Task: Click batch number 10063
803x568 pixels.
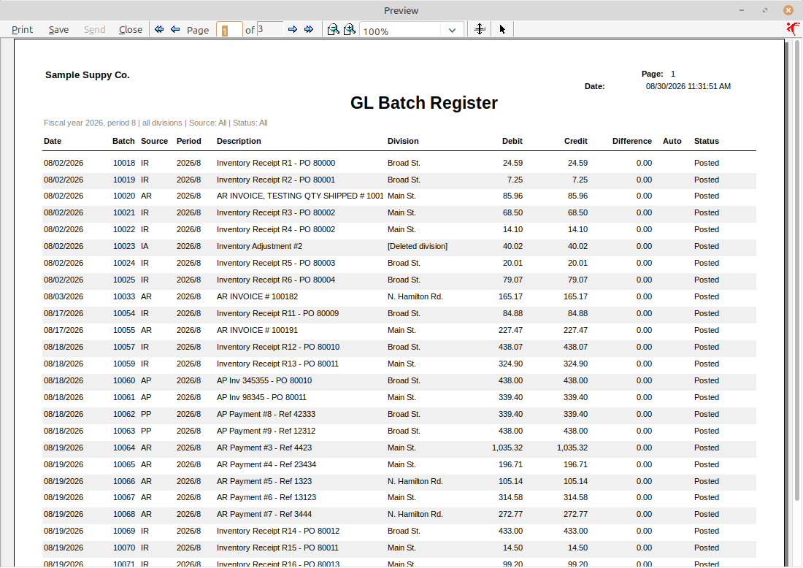Action: (124, 431)
